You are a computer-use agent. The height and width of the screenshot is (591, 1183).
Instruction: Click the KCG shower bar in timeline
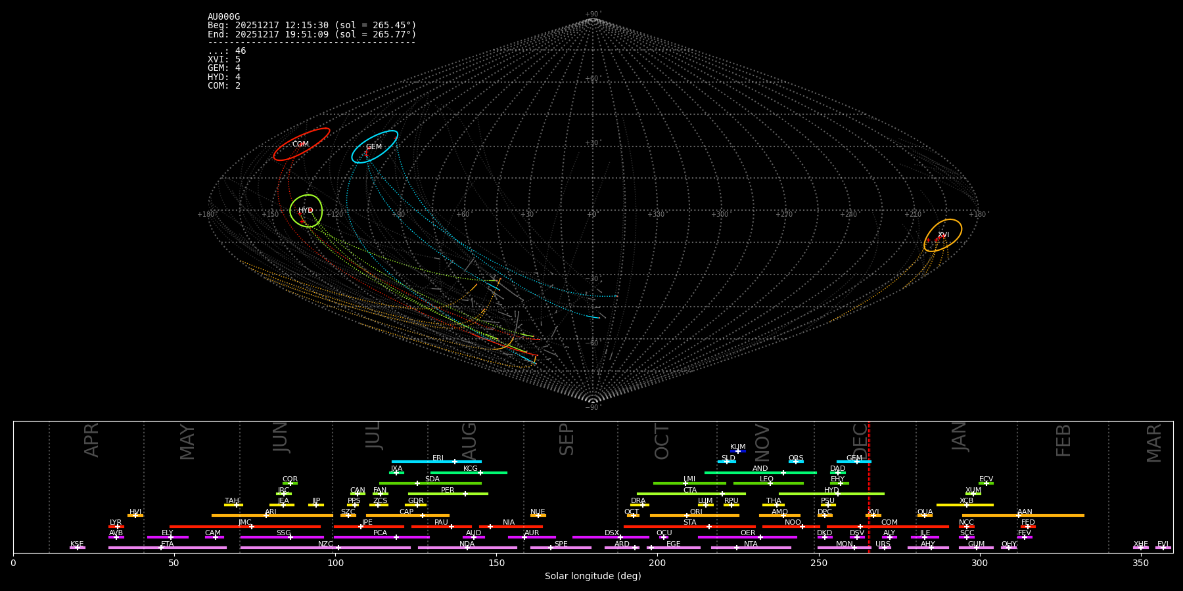[x=469, y=472]
